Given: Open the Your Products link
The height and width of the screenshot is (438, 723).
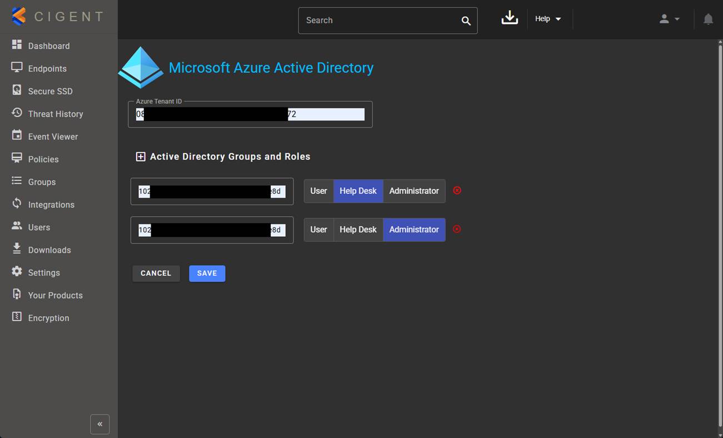Looking at the screenshot, I should [56, 295].
